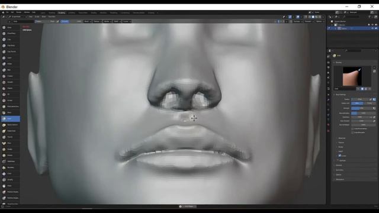Switch to the Modeling workspace tab

(x=52, y=13)
